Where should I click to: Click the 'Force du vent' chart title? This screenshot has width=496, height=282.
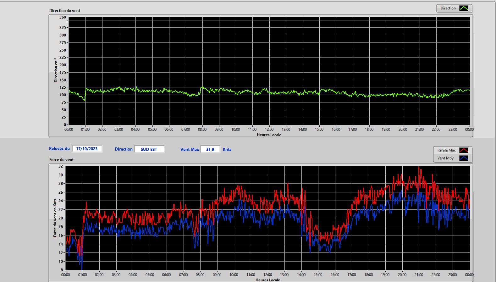click(61, 160)
